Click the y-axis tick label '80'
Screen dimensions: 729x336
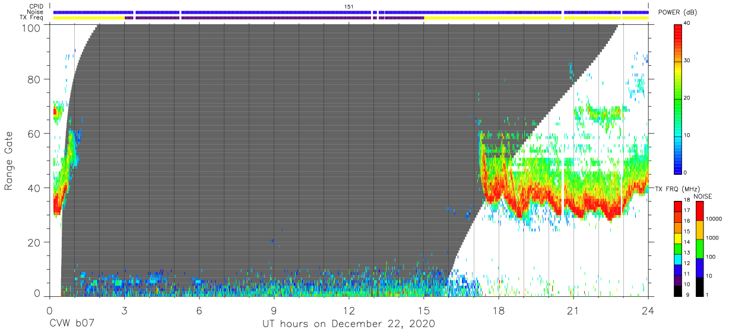click(x=35, y=80)
